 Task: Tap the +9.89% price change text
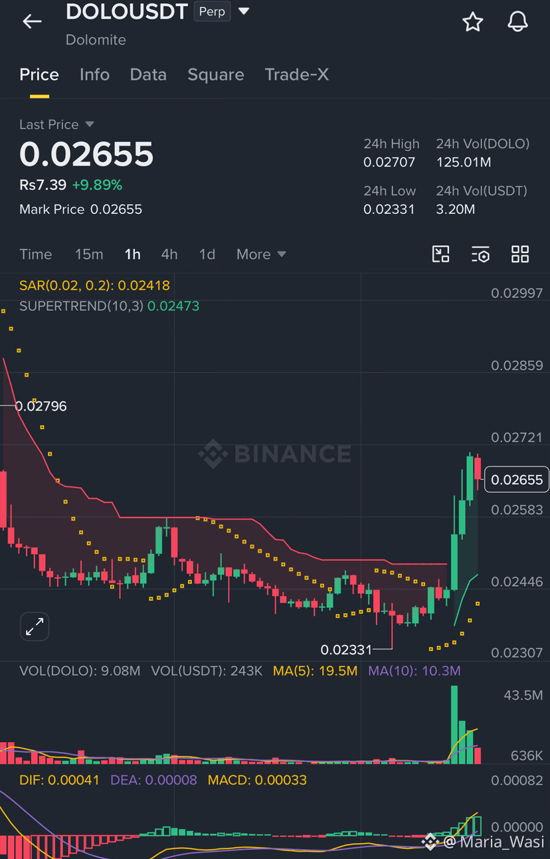(97, 185)
